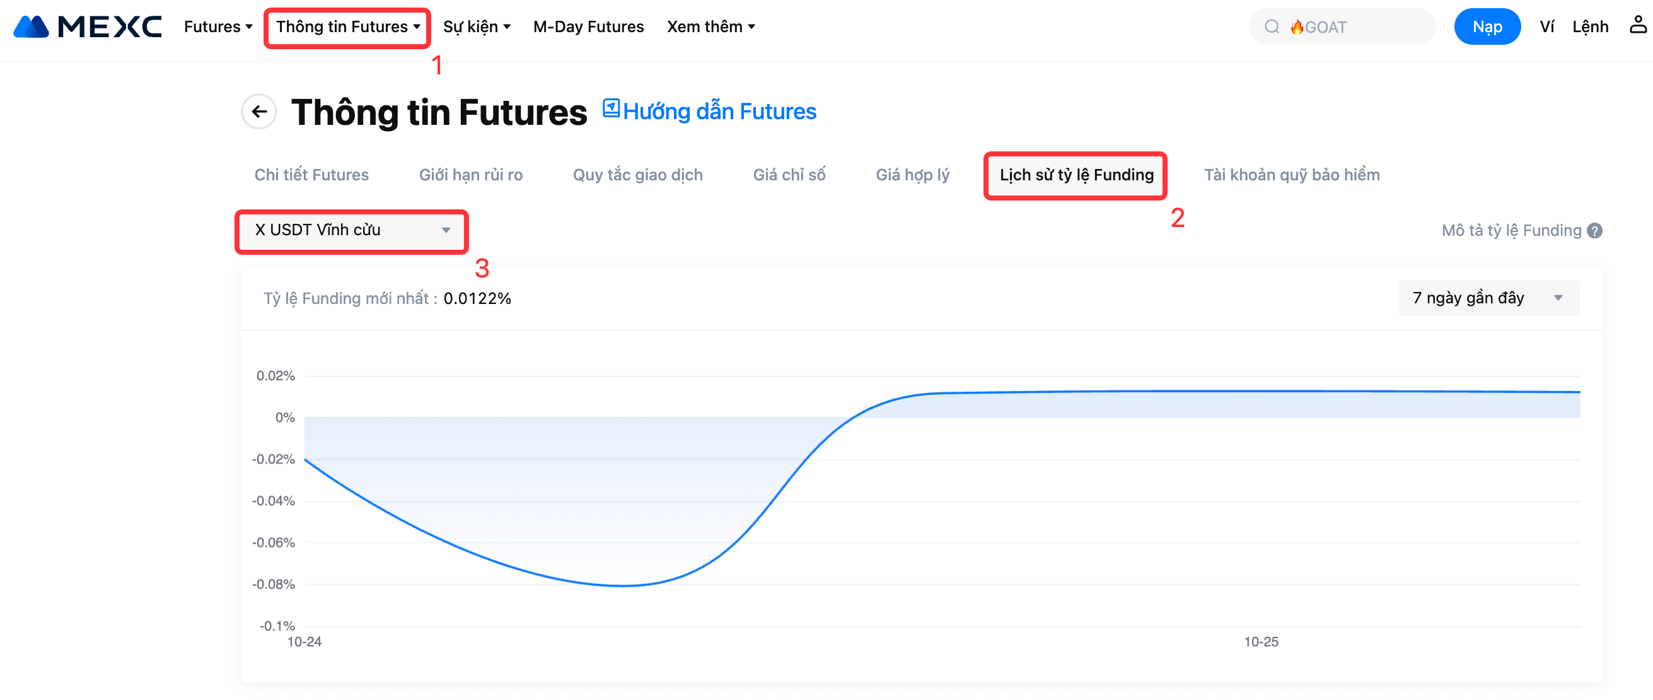Screen dimensions: 1653x700
Task: Open the 7 ngày gần đây period dropdown
Action: [x=1487, y=298]
